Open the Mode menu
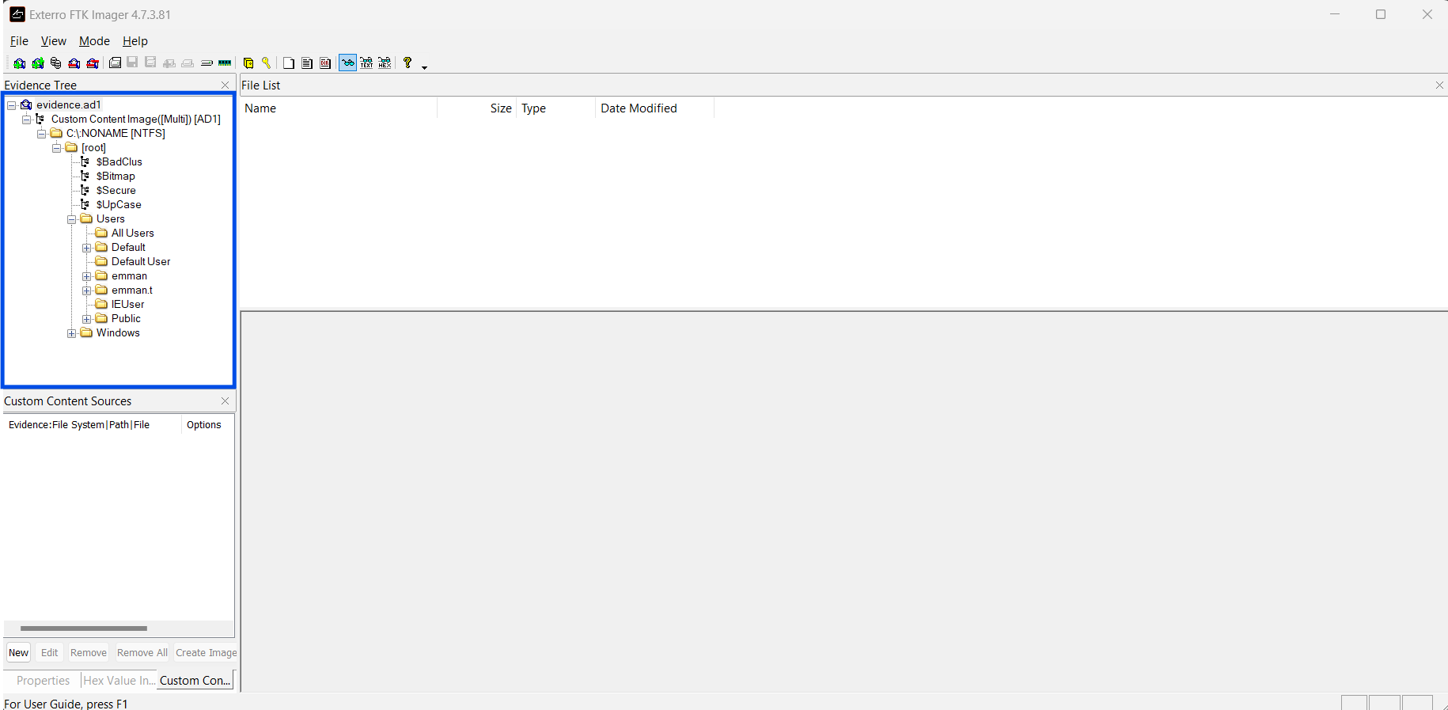 pos(94,41)
